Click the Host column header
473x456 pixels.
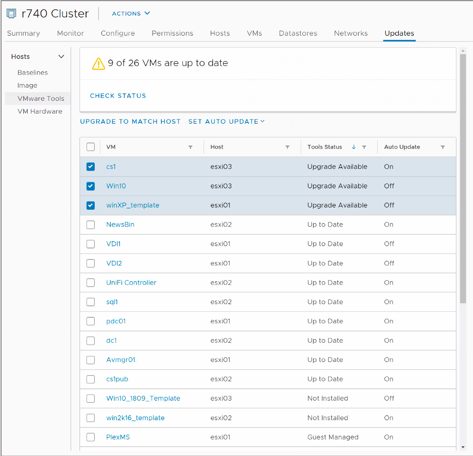pos(217,147)
